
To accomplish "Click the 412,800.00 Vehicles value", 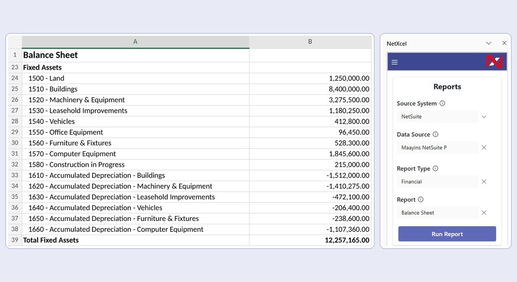I will click(x=311, y=121).
